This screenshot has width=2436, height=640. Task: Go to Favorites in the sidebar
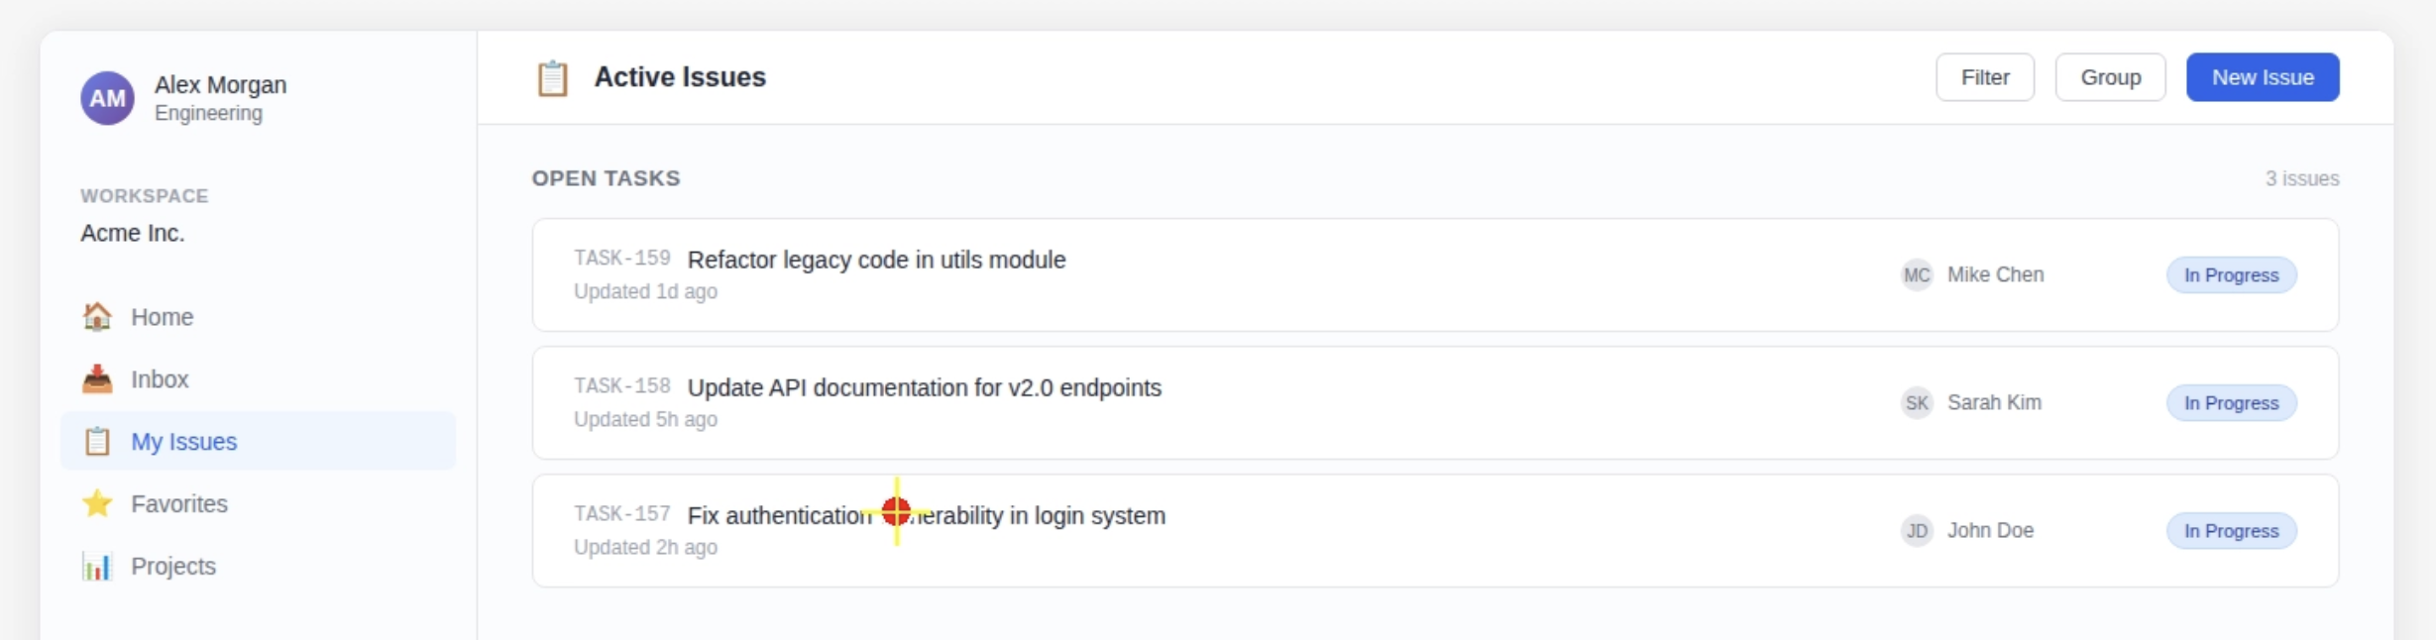(258, 504)
